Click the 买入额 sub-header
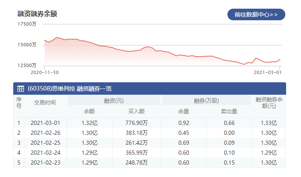Screen dimensions: 301x177 tap(136, 111)
